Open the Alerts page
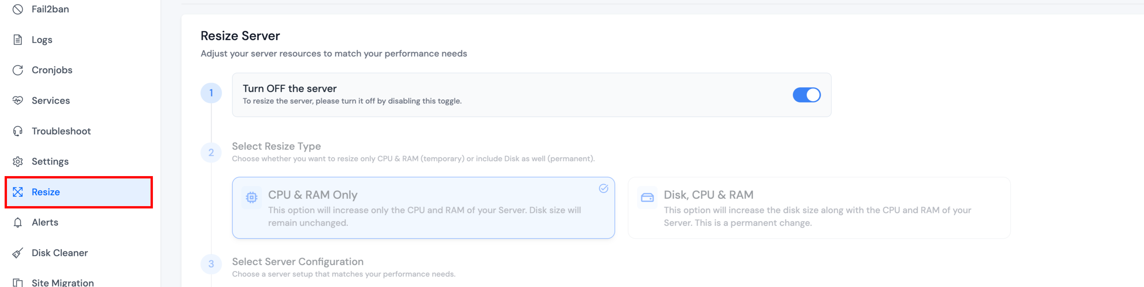This screenshot has width=1144, height=287. click(78, 222)
